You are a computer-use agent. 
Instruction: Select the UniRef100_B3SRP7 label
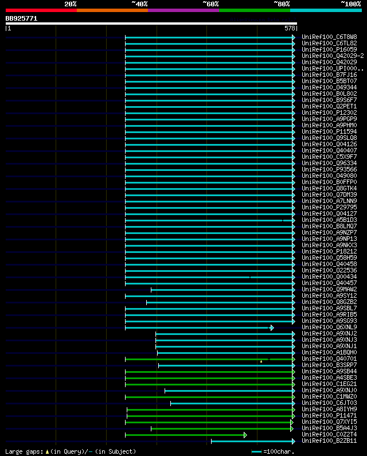(x=329, y=365)
